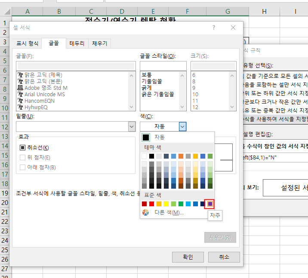Select 굵은 기울임꼴 font style
Image resolution: width=308 pixels, height=278 pixels.
tap(158, 94)
